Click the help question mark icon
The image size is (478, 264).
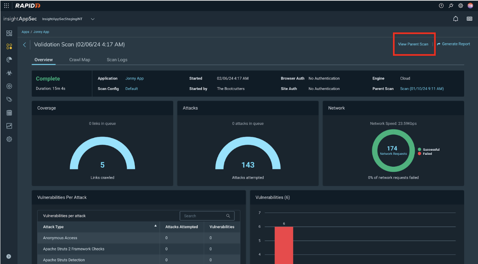tap(441, 6)
